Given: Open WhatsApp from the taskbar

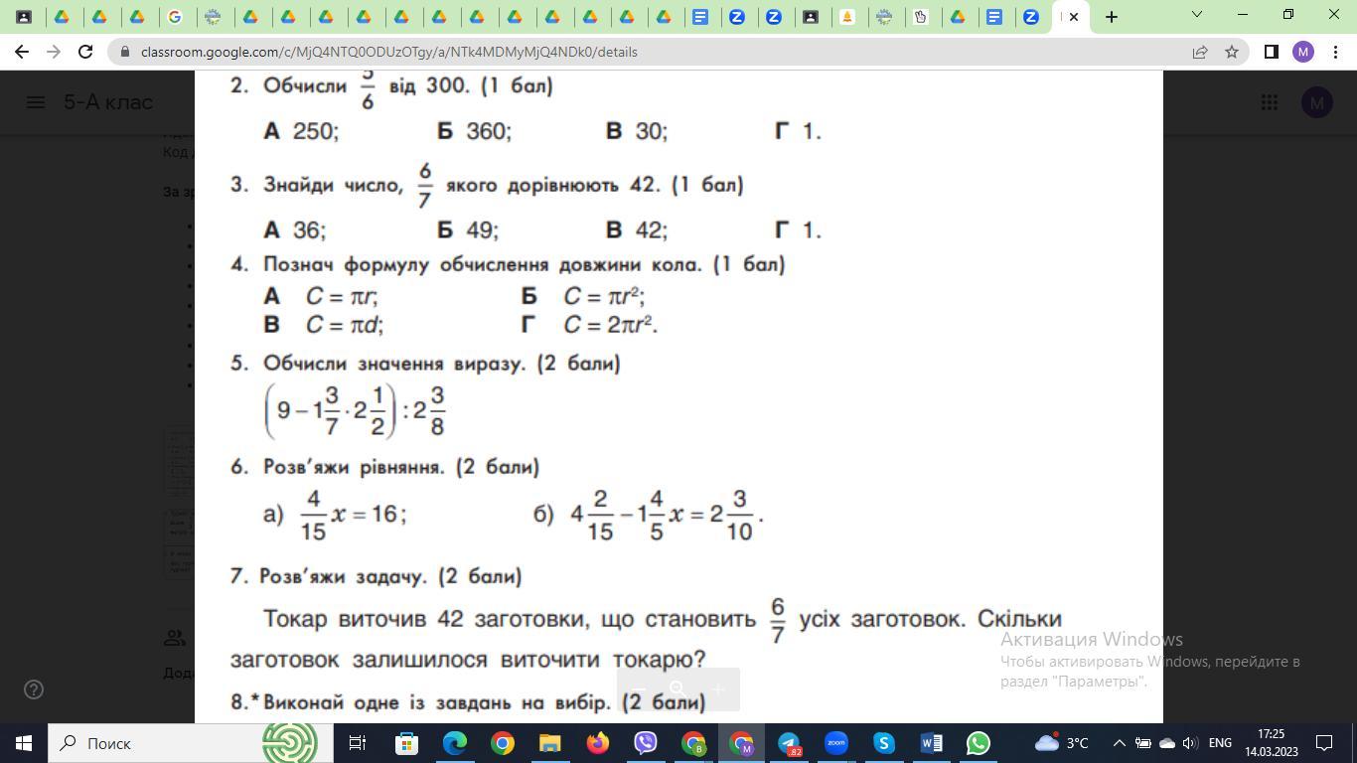Looking at the screenshot, I should (979, 743).
